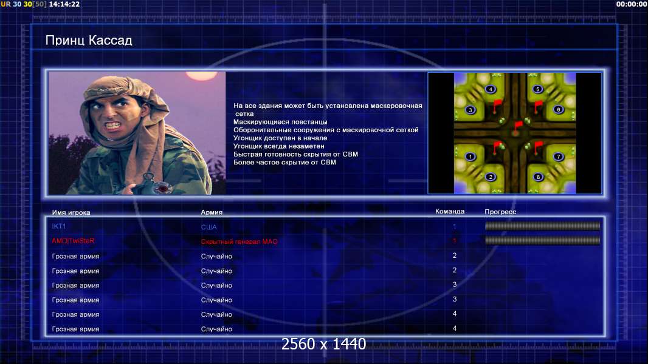Viewport: 648px width, 364px height.
Task: Click the army "США" for IKT1
Action: [x=209, y=227]
